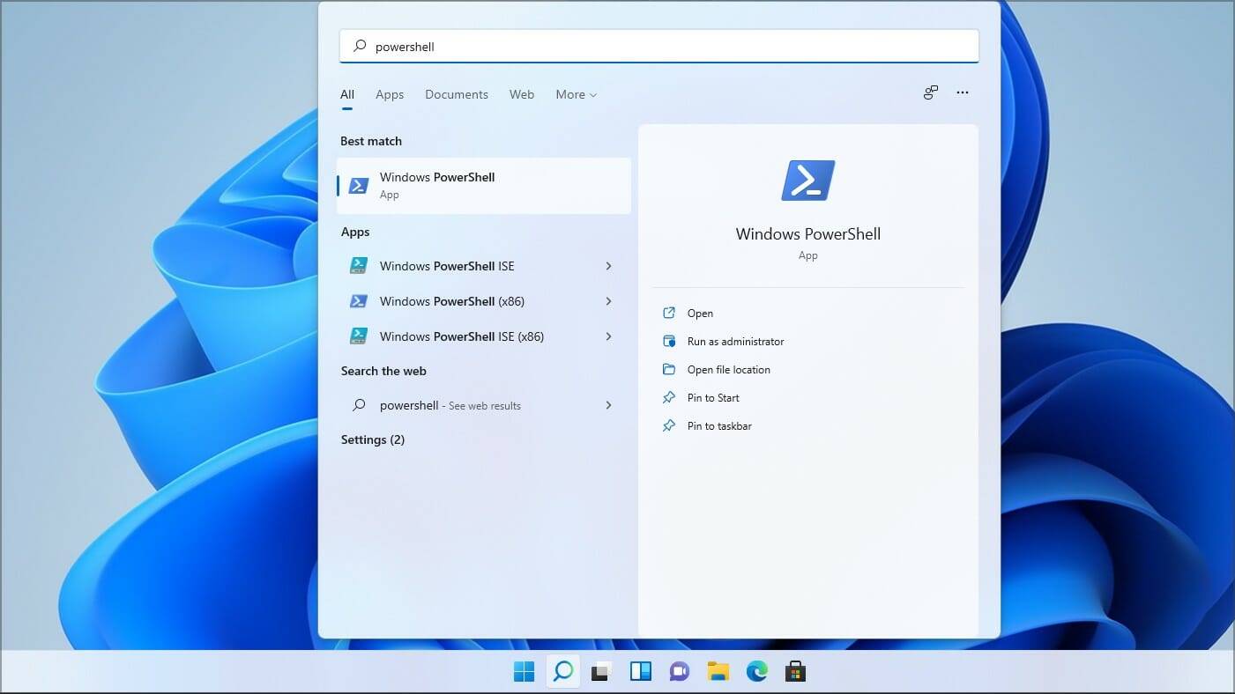Open Microsoft Store from the taskbar
Viewport: 1235px width, 694px height.
(795, 672)
